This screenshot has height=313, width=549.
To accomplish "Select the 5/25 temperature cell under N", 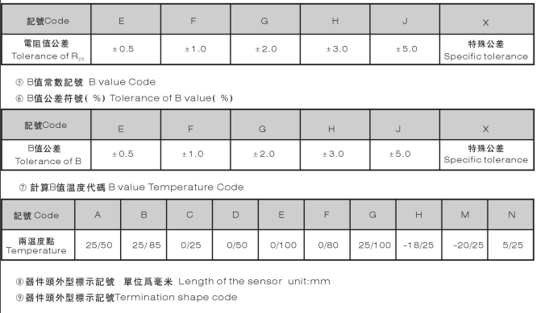I will point(511,245).
